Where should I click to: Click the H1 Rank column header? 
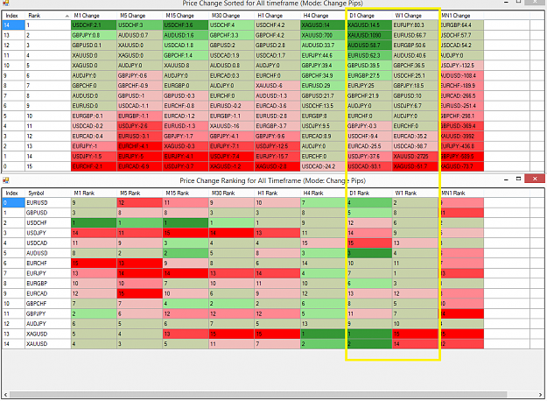[x=277, y=193]
